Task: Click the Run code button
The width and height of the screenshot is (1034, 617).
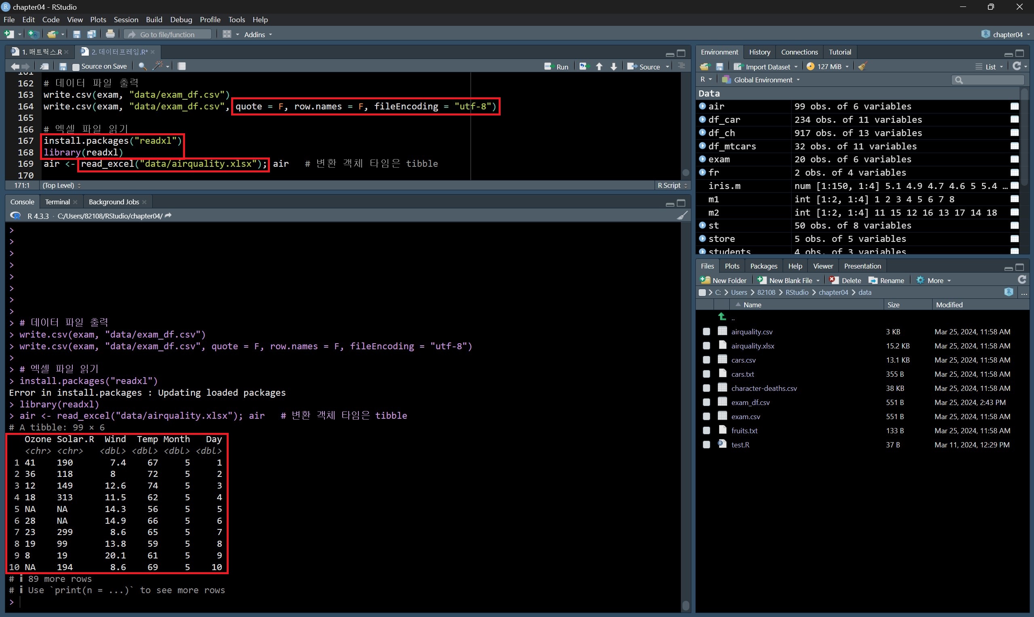Action: point(556,67)
